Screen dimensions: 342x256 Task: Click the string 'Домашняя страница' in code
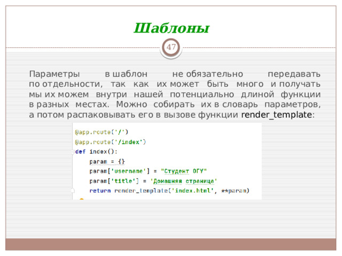(183, 181)
